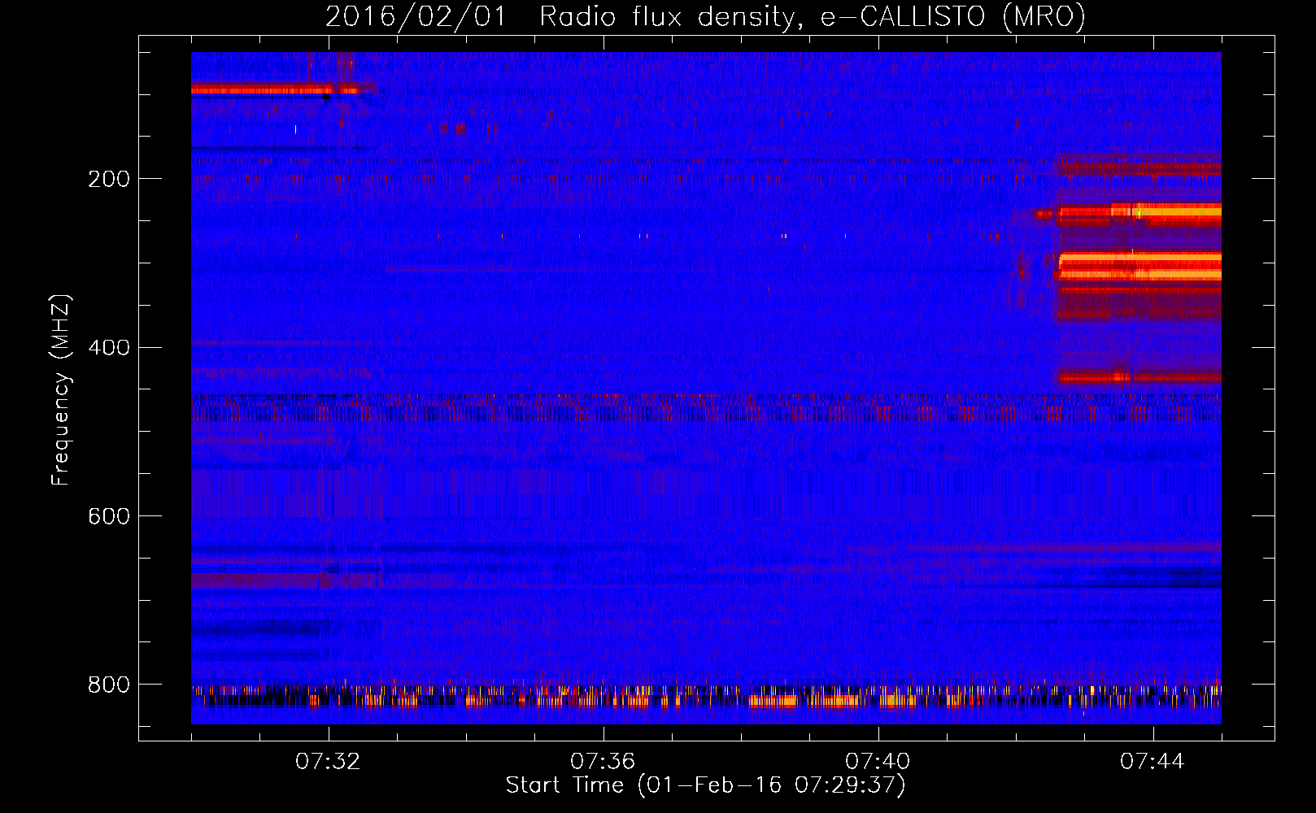Click the 07:32 time tick label
The height and width of the screenshot is (813, 1316).
(x=328, y=762)
